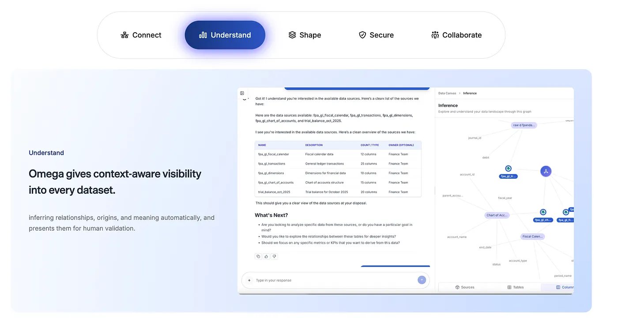The height and width of the screenshot is (327, 618).
Task: Click the fiscal_year column label
Action: 505,198
